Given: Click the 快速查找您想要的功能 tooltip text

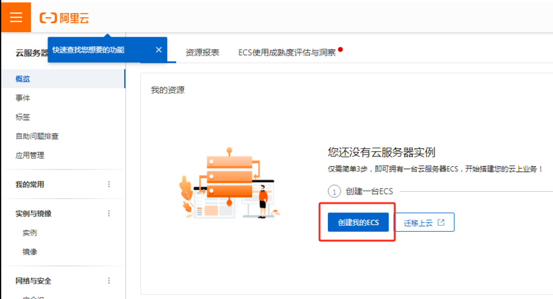Looking at the screenshot, I should [89, 50].
